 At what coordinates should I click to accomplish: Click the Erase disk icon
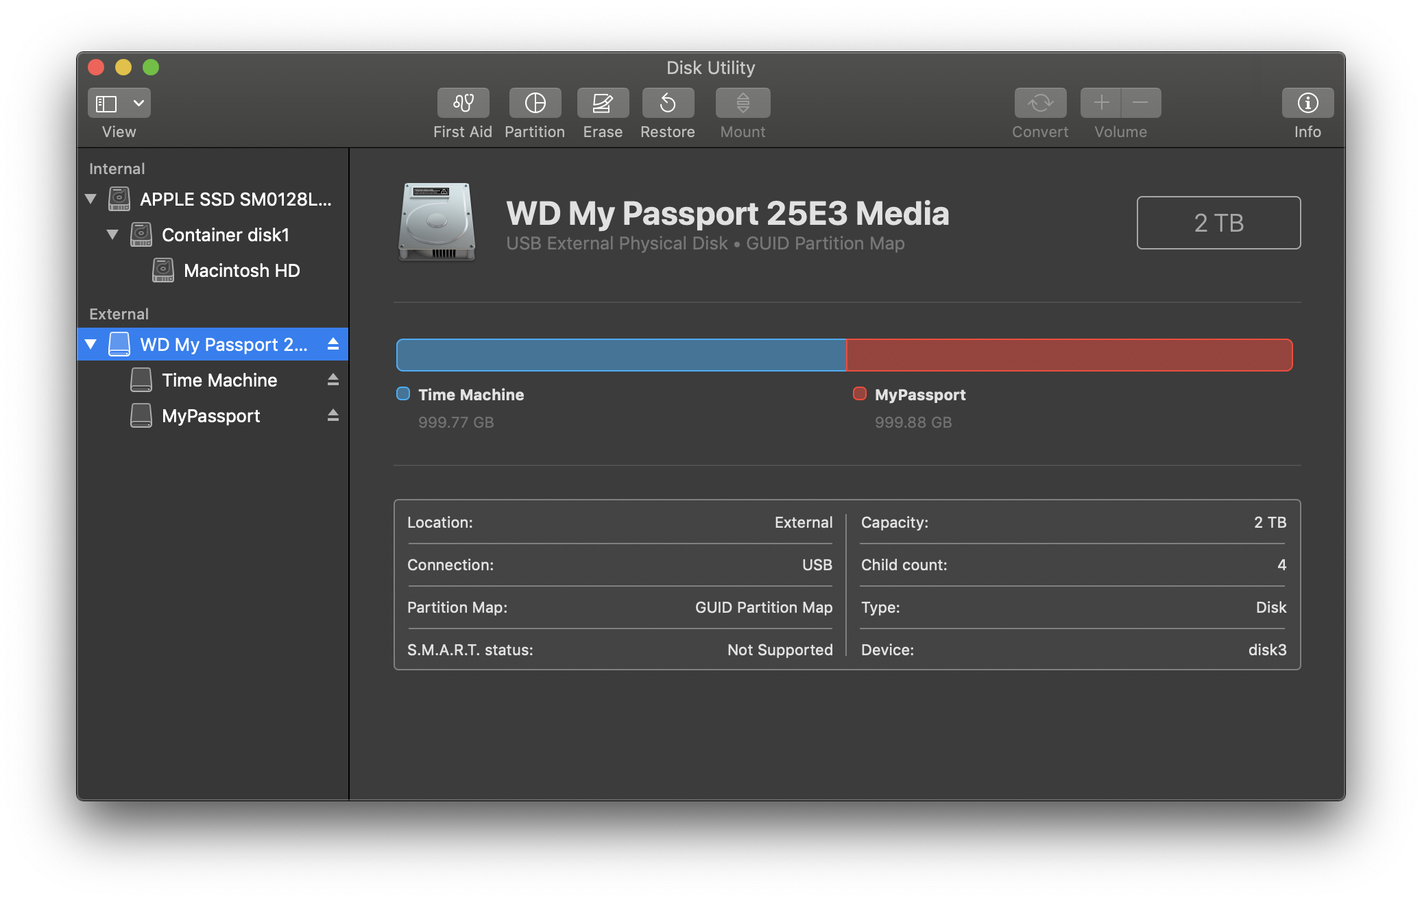pos(603,103)
